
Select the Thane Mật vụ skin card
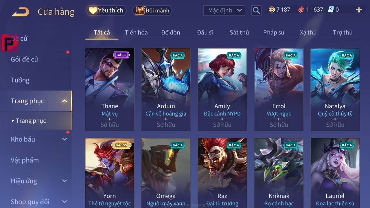pos(110,90)
